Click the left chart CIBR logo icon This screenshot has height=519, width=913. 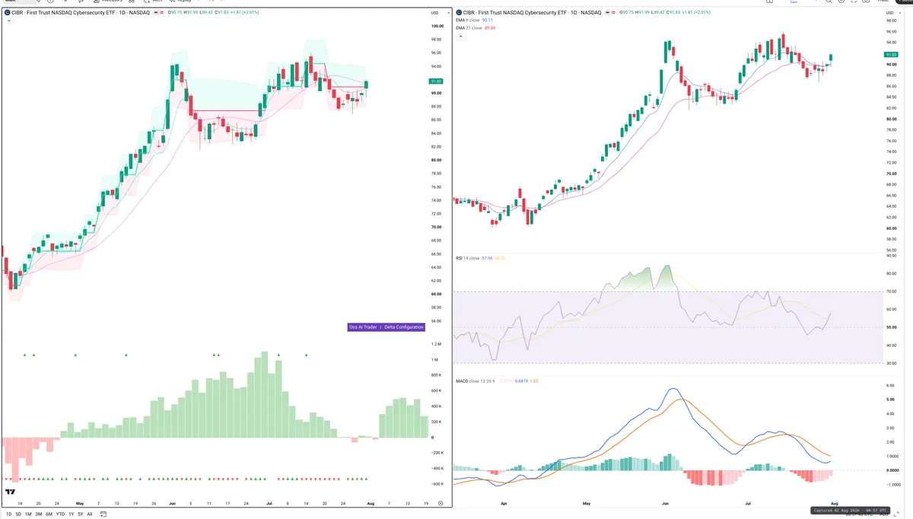8,13
